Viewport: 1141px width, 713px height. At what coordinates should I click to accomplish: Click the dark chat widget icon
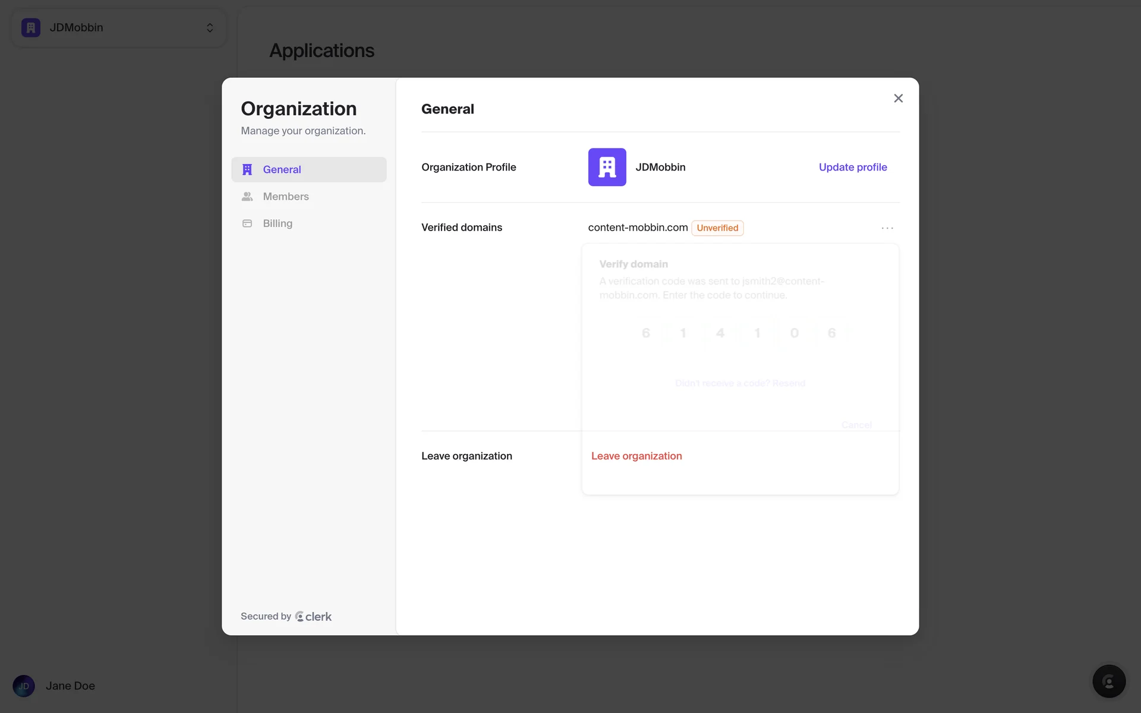(1108, 681)
